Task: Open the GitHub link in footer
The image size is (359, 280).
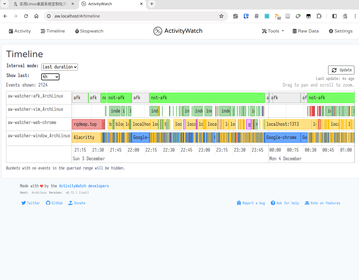Action: 54,203
